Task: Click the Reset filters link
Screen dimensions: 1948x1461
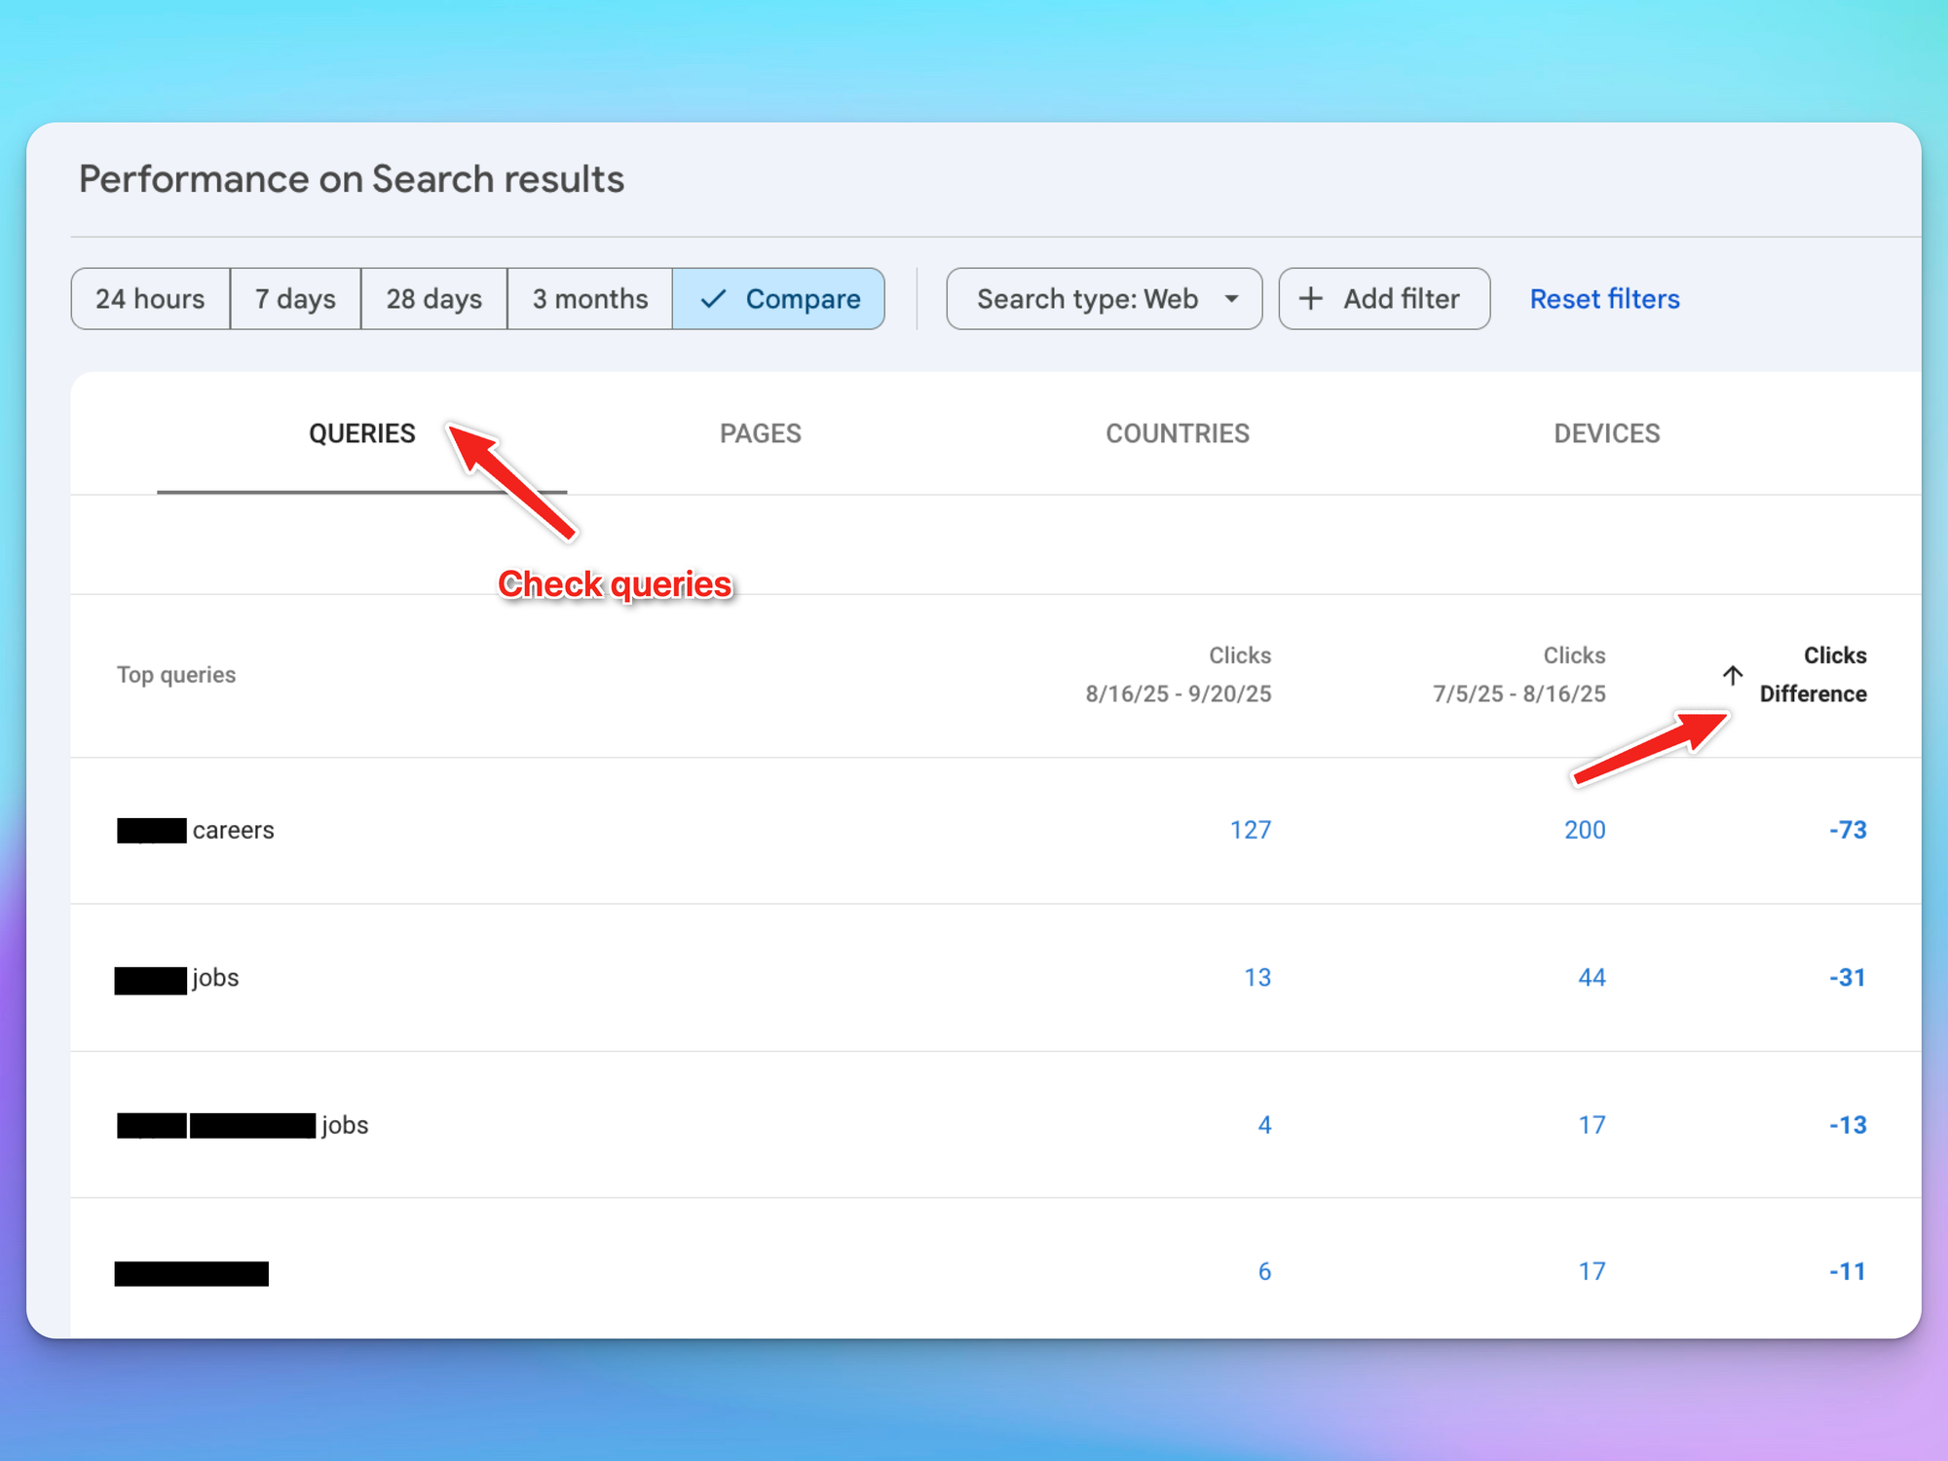Action: pyautogui.click(x=1603, y=299)
